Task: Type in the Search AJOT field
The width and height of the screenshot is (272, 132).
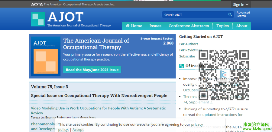Action: (193, 15)
